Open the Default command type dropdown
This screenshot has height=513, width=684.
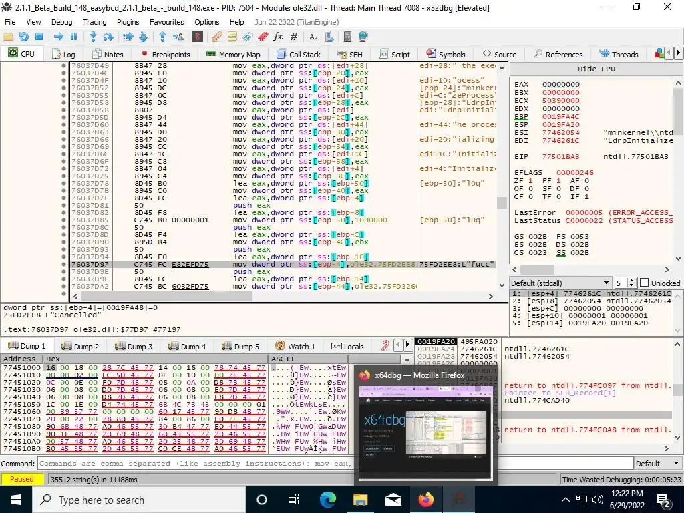pyautogui.click(x=658, y=464)
